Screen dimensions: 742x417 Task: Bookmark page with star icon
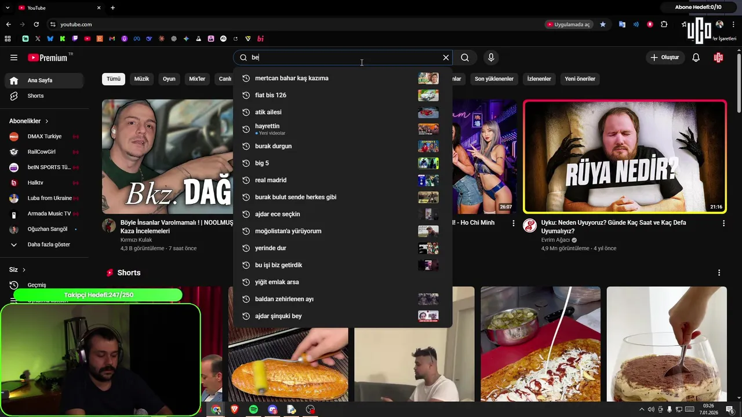tap(603, 24)
